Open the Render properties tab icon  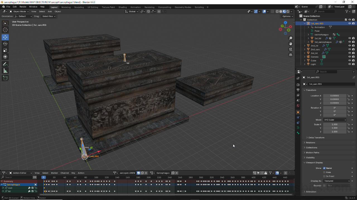coord(298,84)
